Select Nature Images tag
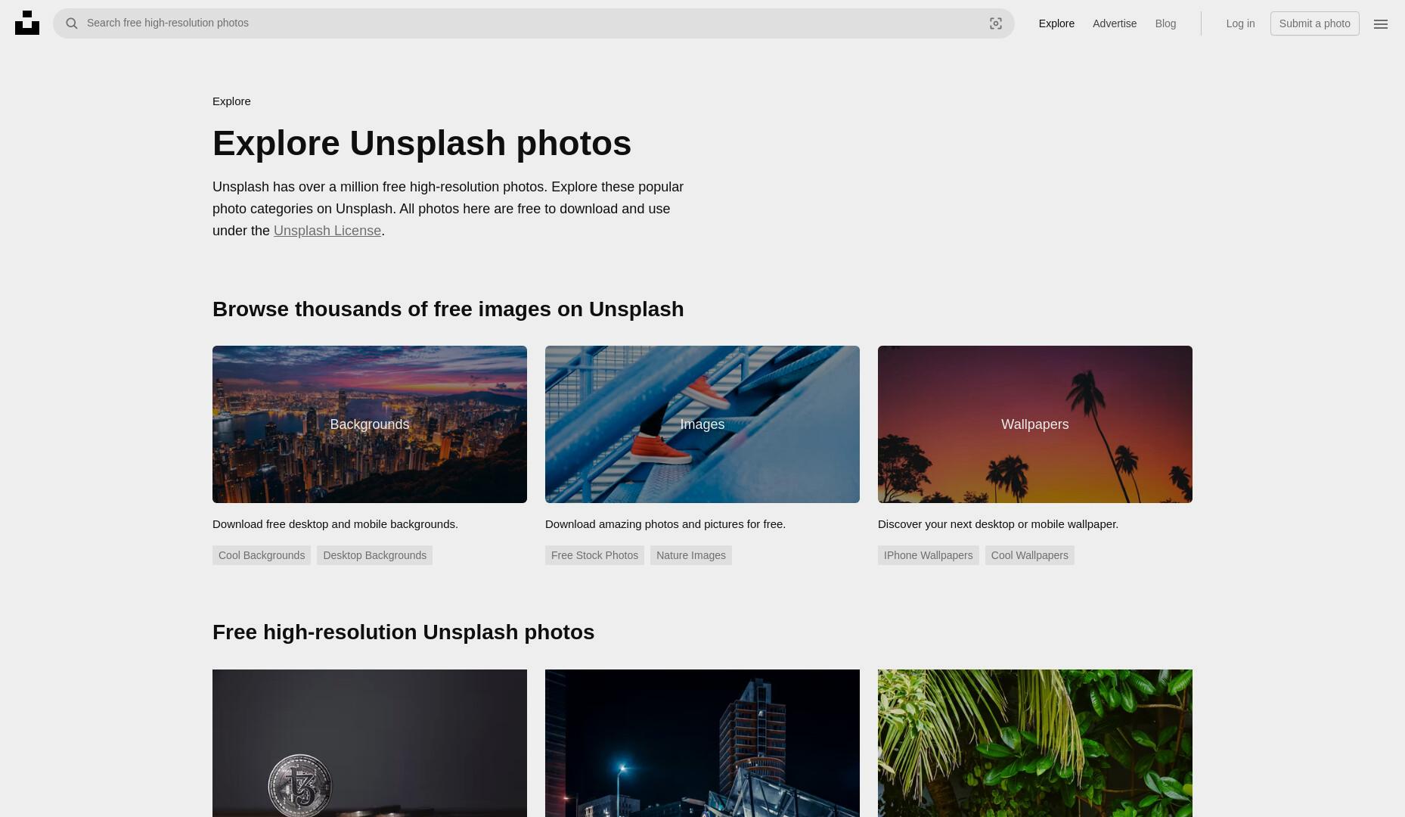The image size is (1405, 817). [x=691, y=555]
